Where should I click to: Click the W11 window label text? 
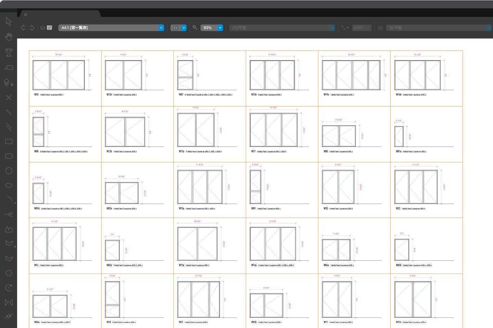coord(326,322)
